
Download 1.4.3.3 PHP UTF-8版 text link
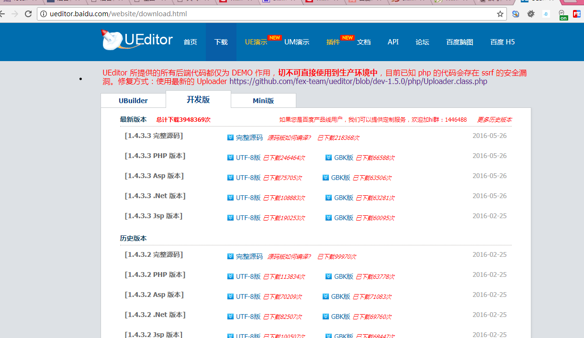point(248,158)
